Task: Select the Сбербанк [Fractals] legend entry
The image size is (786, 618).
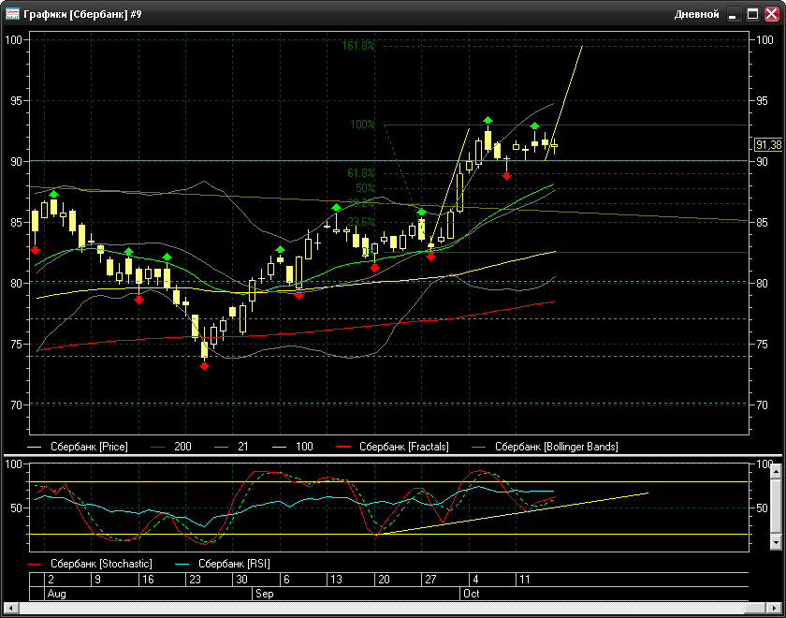Action: tap(404, 447)
